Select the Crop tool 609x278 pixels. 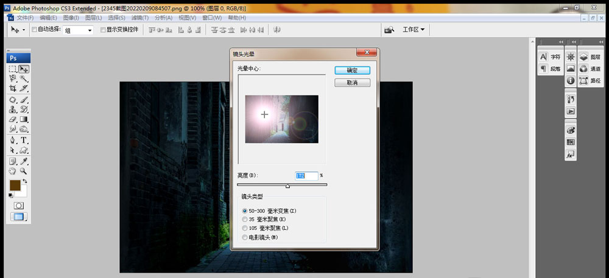(13, 88)
